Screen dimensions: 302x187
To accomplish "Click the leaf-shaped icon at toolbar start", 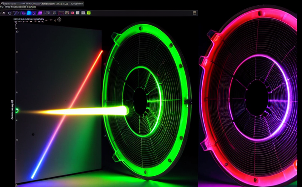I will tap(3, 13).
